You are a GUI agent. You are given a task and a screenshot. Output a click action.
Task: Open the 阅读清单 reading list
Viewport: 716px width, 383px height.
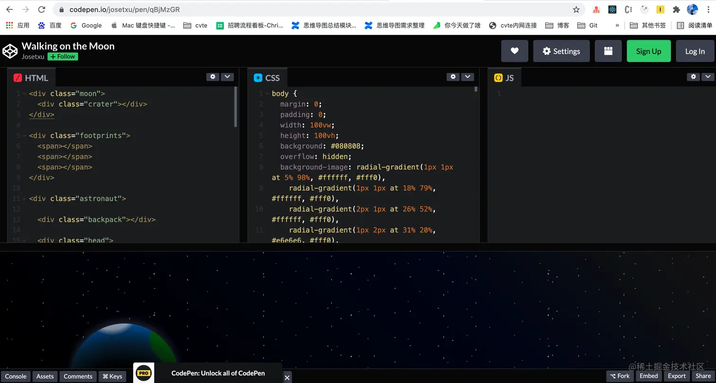[x=694, y=26]
